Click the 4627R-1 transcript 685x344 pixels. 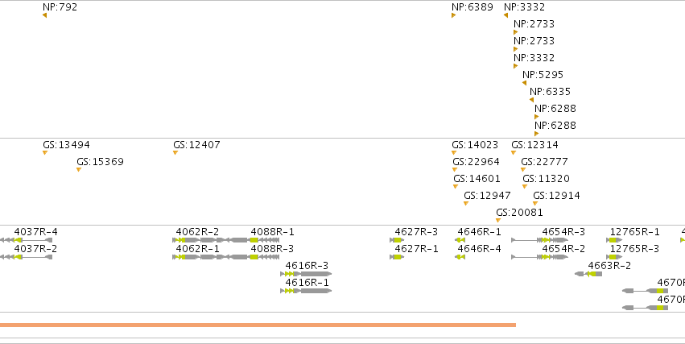coord(397,257)
